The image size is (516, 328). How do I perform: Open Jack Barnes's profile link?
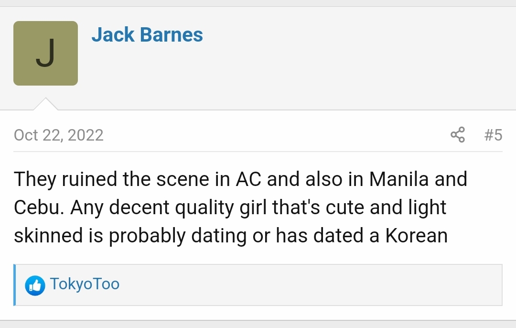147,34
